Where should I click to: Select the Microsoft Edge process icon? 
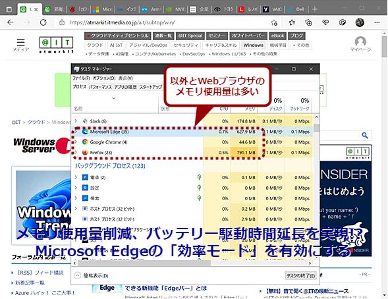[85, 132]
